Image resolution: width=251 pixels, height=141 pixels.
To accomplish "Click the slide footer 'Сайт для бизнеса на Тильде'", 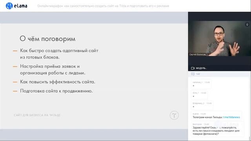I will click(x=37, y=115).
